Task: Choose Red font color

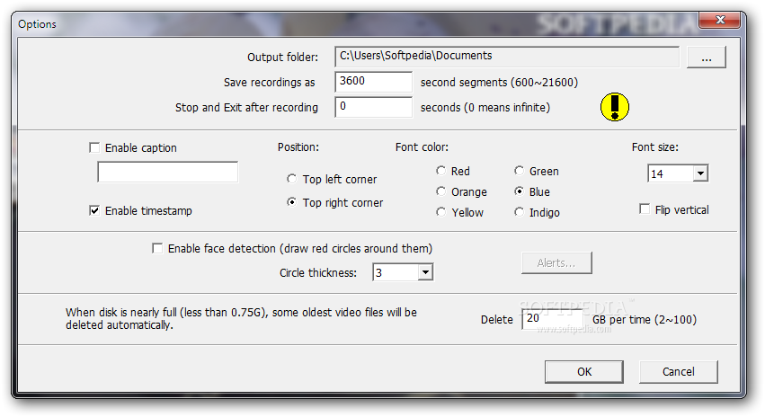Action: (x=441, y=171)
